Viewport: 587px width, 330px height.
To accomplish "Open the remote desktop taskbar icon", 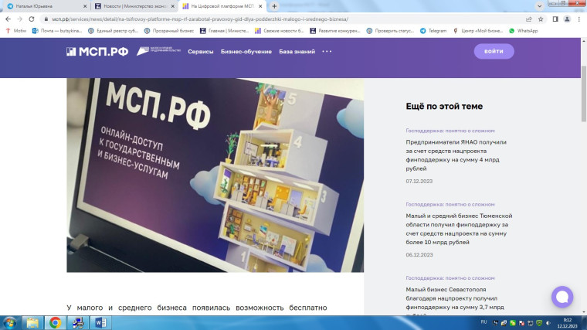I will point(78,322).
